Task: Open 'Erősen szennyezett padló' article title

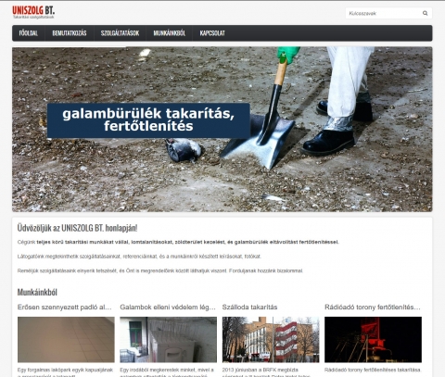Action: [65, 308]
